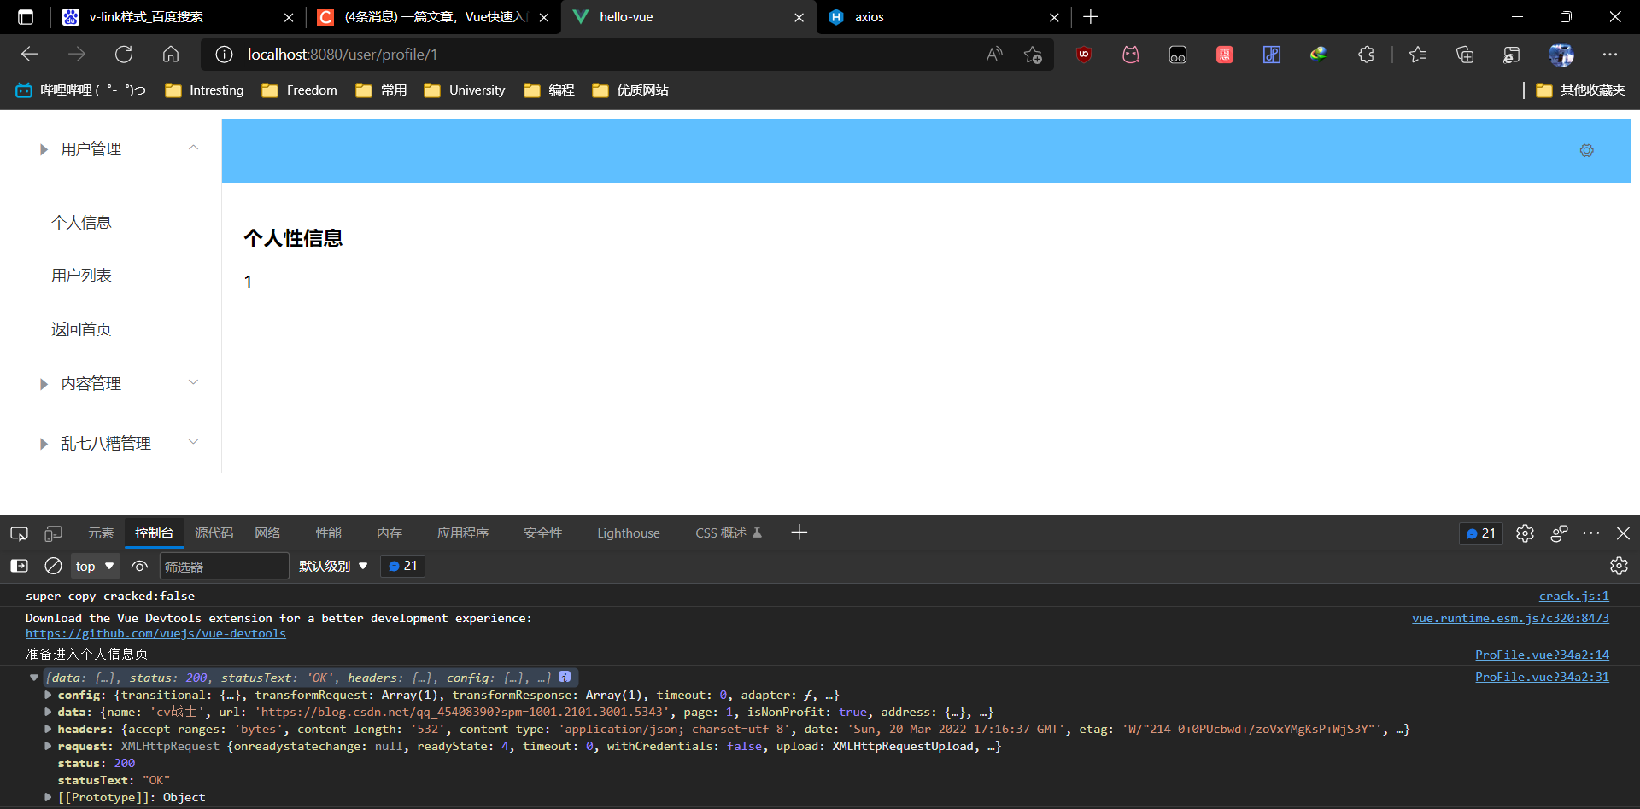The image size is (1640, 809).
Task: Collapse the 用户管理 menu section
Action: [194, 148]
